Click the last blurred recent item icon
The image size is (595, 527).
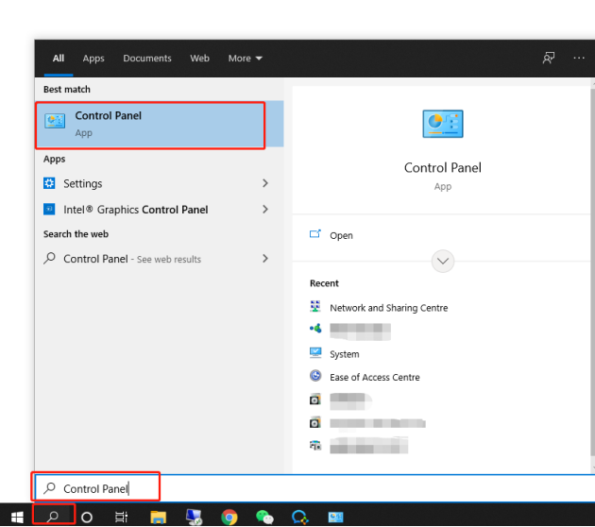[315, 445]
